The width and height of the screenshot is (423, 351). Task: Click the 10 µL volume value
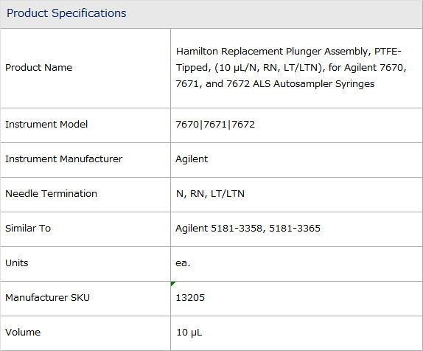[189, 333]
